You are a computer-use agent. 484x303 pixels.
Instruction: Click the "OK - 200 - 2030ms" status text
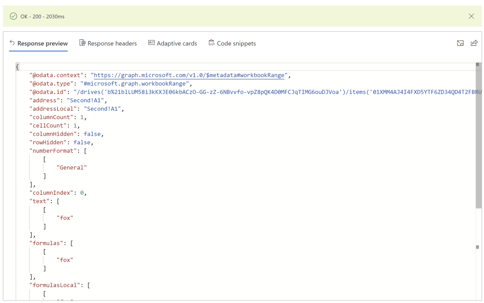click(43, 17)
